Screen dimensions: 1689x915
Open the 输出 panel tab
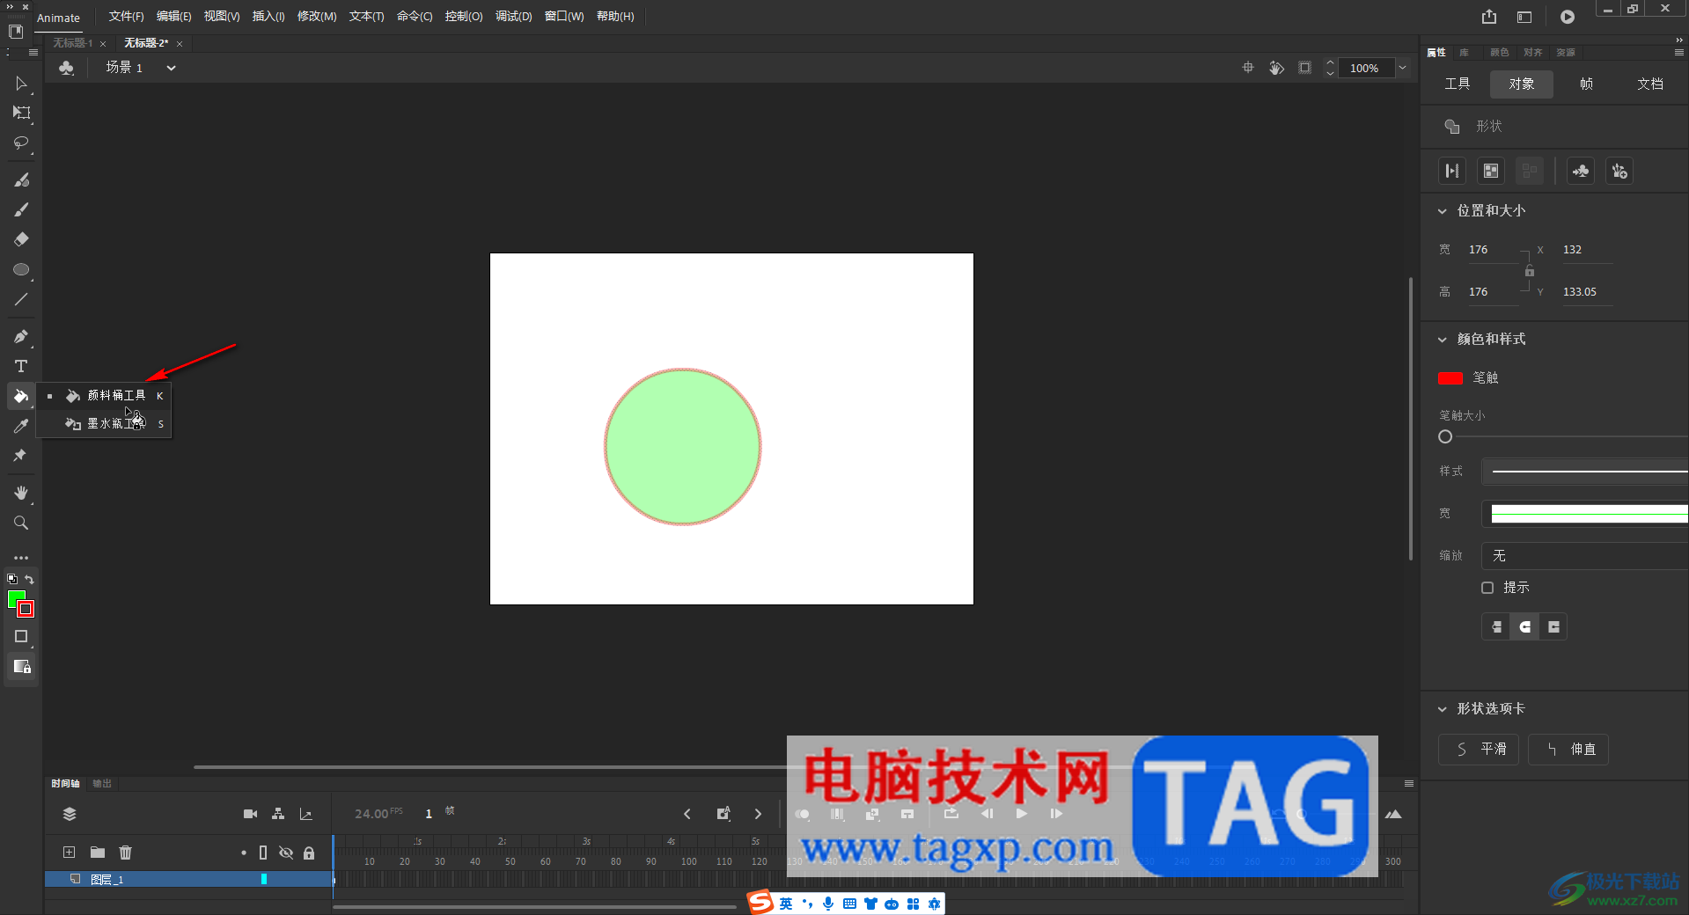click(x=102, y=784)
